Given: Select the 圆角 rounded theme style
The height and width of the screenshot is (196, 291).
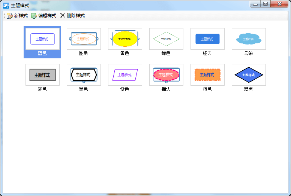Looking at the screenshot, I should [x=84, y=39].
